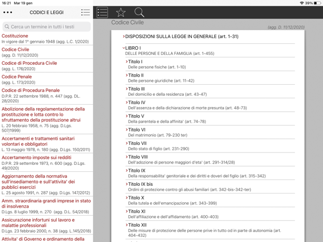Viewport: 323px width, 242px height.
Task: Expand Titolo IX bis Ordini di protezione
Action: point(210,186)
